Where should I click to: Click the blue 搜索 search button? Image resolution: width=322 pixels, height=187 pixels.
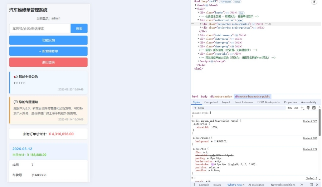79,29
